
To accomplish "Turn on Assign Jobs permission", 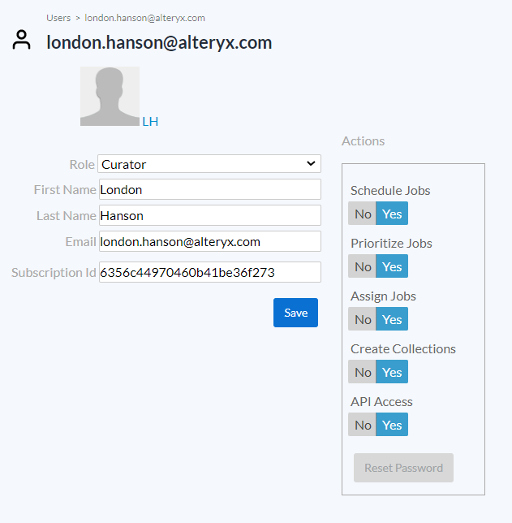I will pos(392,319).
